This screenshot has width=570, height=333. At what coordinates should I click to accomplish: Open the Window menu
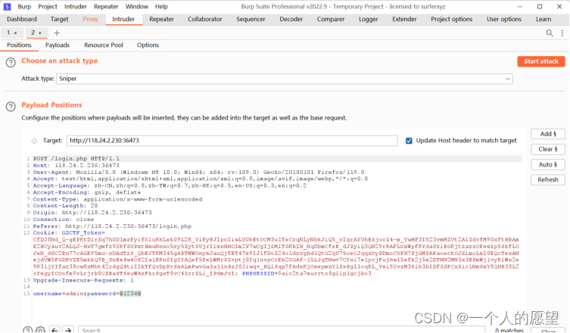pyautogui.click(x=137, y=7)
